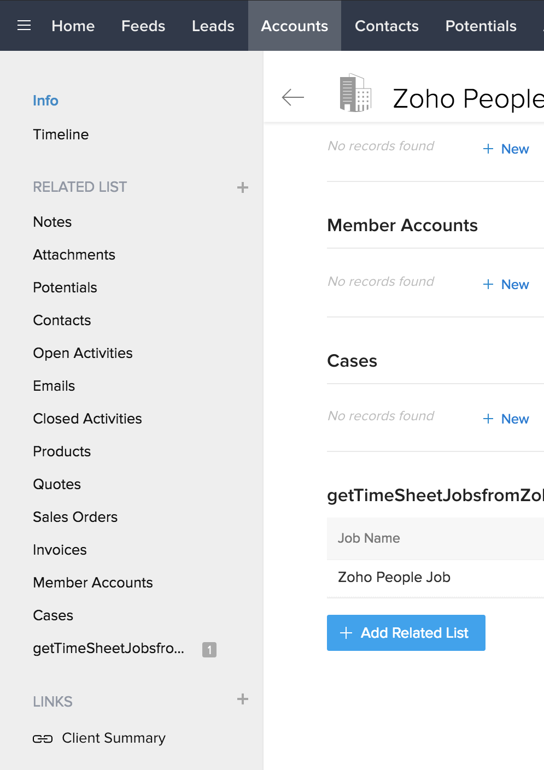The image size is (544, 770).
Task: Go to the Potentials tab
Action: pyautogui.click(x=481, y=26)
